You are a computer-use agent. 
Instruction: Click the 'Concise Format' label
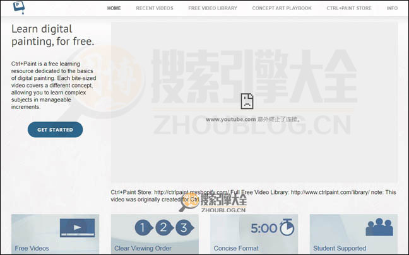(236, 248)
